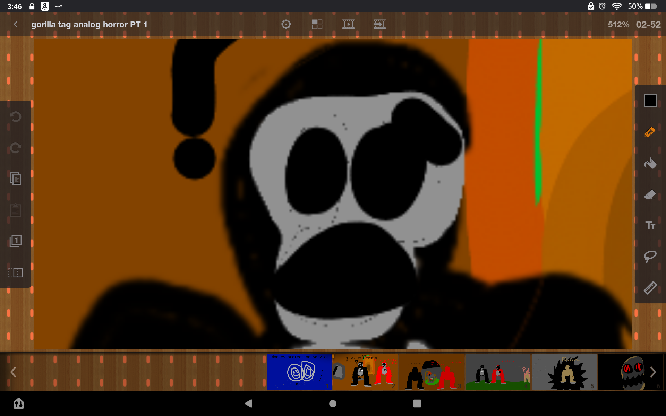
Task: Open the frames grid viewer icon
Action: pos(317,24)
